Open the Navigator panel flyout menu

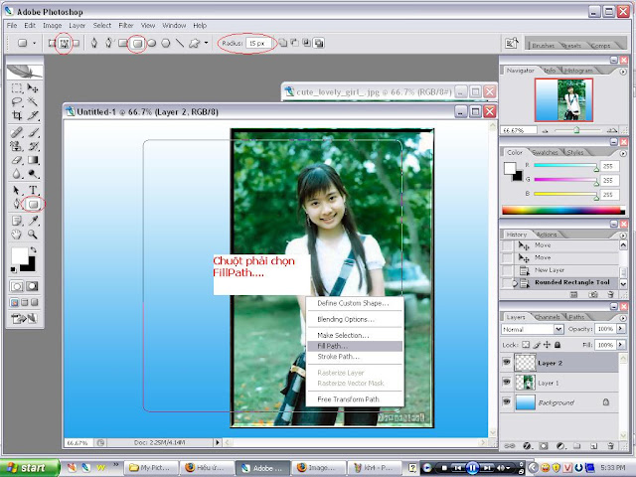point(623,72)
